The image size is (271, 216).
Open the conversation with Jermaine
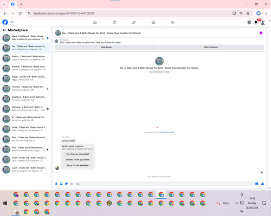(x=25, y=109)
